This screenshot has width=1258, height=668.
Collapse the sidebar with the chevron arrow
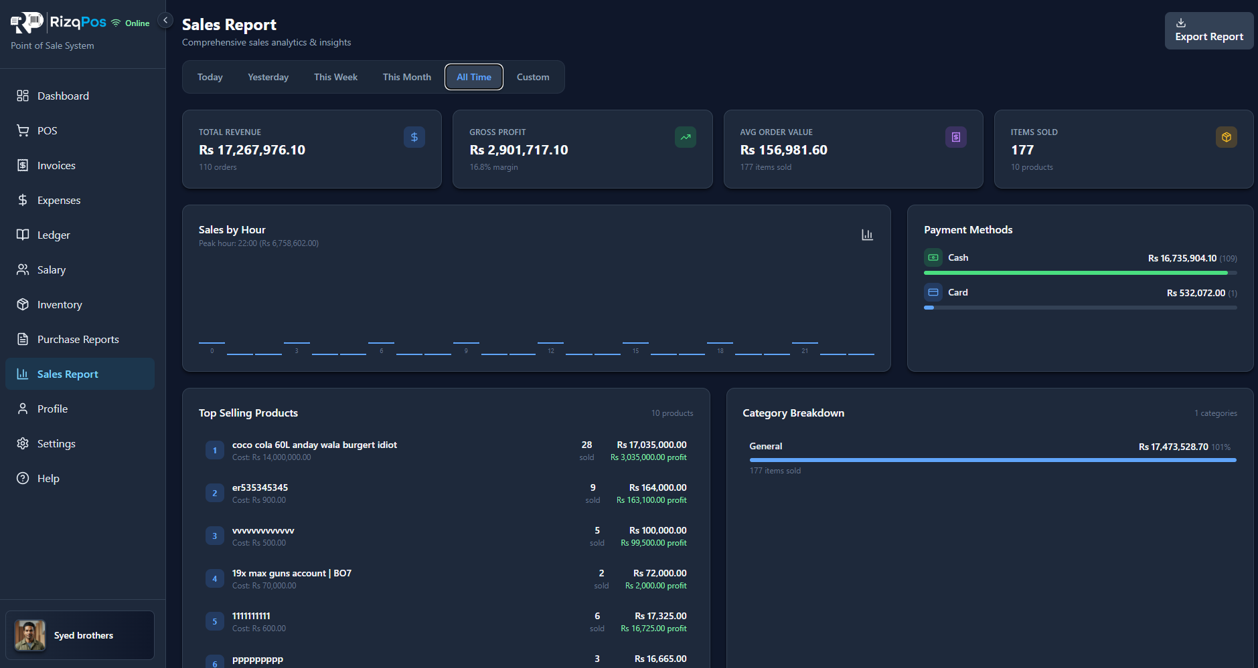pos(165,20)
